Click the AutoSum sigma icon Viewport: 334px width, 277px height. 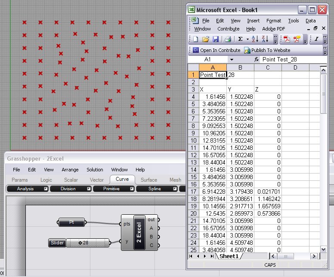[240, 39]
